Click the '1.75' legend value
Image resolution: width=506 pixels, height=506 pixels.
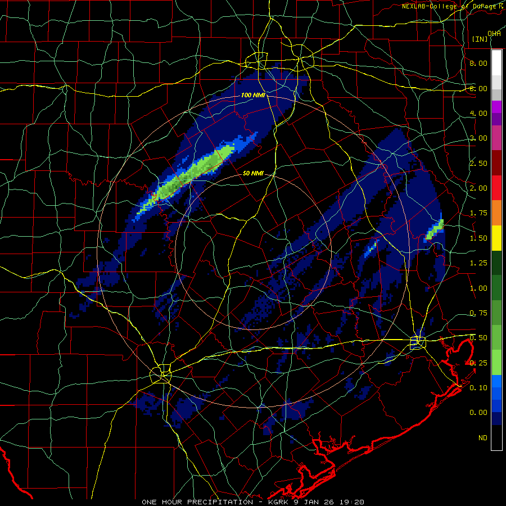(x=478, y=213)
